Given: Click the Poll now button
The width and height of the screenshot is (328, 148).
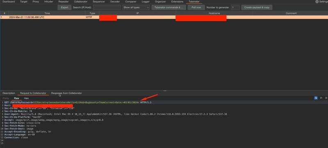Looking at the screenshot, I should click(196, 7).
